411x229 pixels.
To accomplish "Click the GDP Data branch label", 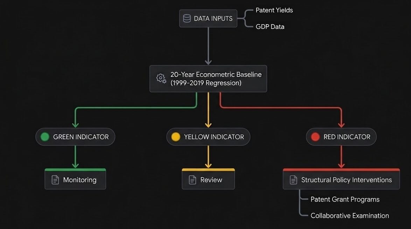I will coord(270,27).
